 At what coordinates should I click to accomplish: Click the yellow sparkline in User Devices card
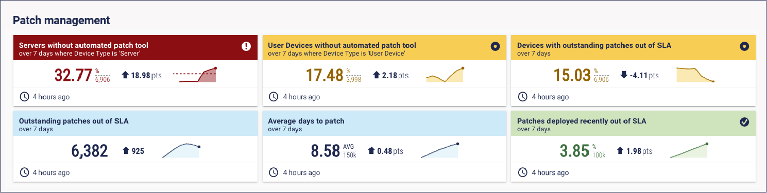(x=446, y=75)
